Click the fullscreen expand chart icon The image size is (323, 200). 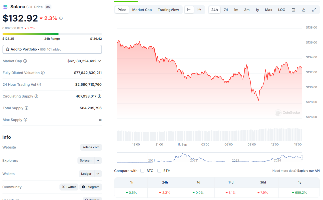(x=314, y=10)
